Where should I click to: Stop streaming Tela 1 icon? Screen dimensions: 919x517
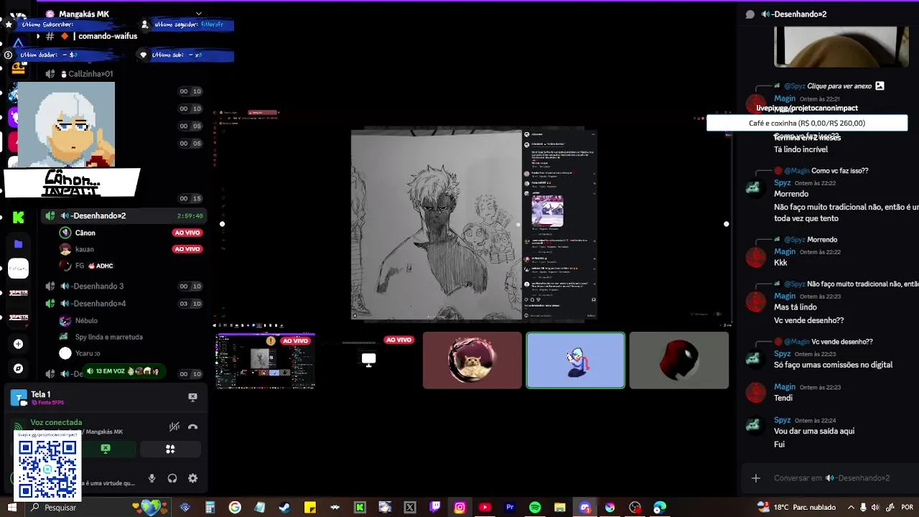point(192,396)
